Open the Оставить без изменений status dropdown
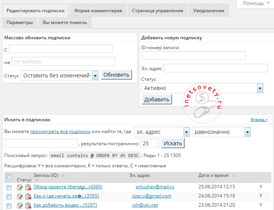 point(60,75)
